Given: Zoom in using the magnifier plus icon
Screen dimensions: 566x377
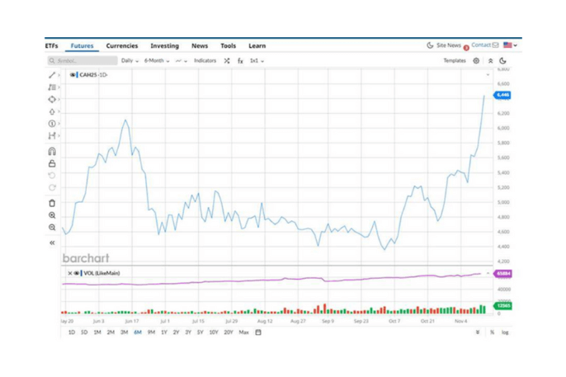Looking at the screenshot, I should (52, 215).
